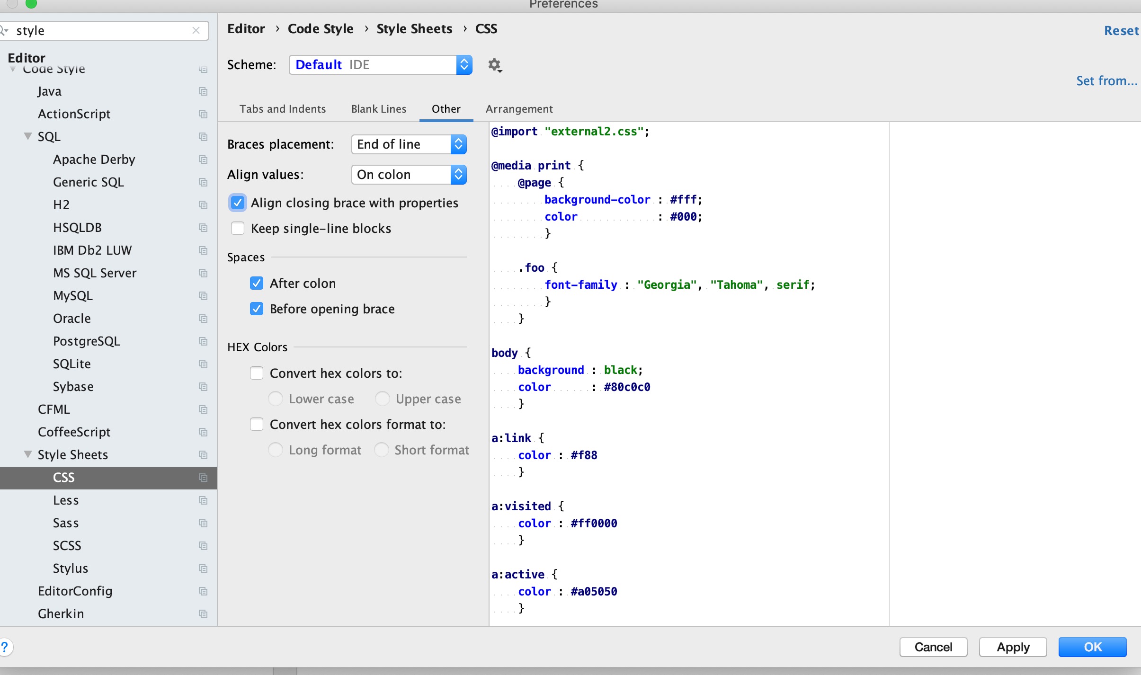Switch to Blank Lines tab

[x=379, y=109]
